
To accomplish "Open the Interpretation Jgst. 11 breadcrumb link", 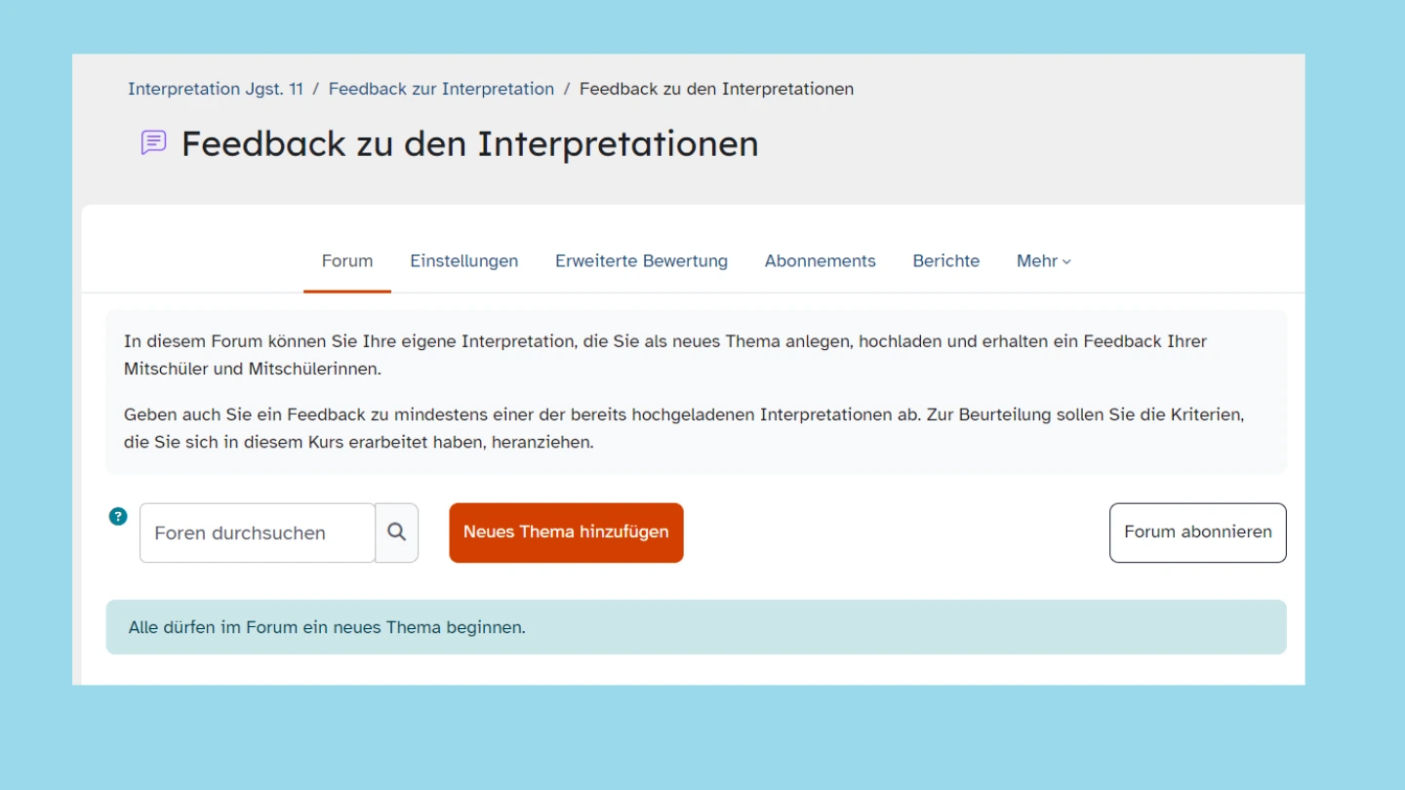I will [x=216, y=89].
